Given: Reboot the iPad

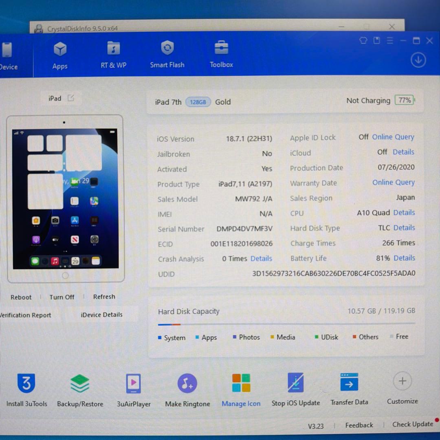Looking at the screenshot, I should pos(21,297).
